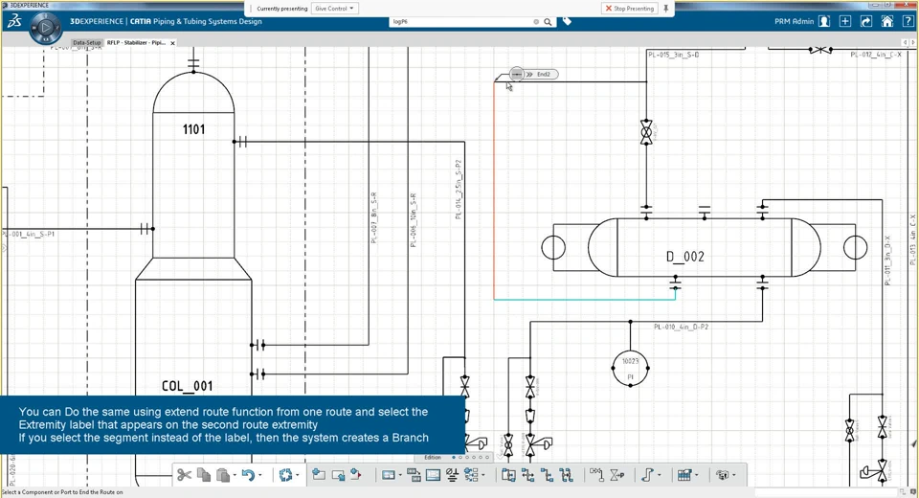The image size is (919, 498).
Task: Expand the tree structure dropdown arrow
Action: point(482,475)
